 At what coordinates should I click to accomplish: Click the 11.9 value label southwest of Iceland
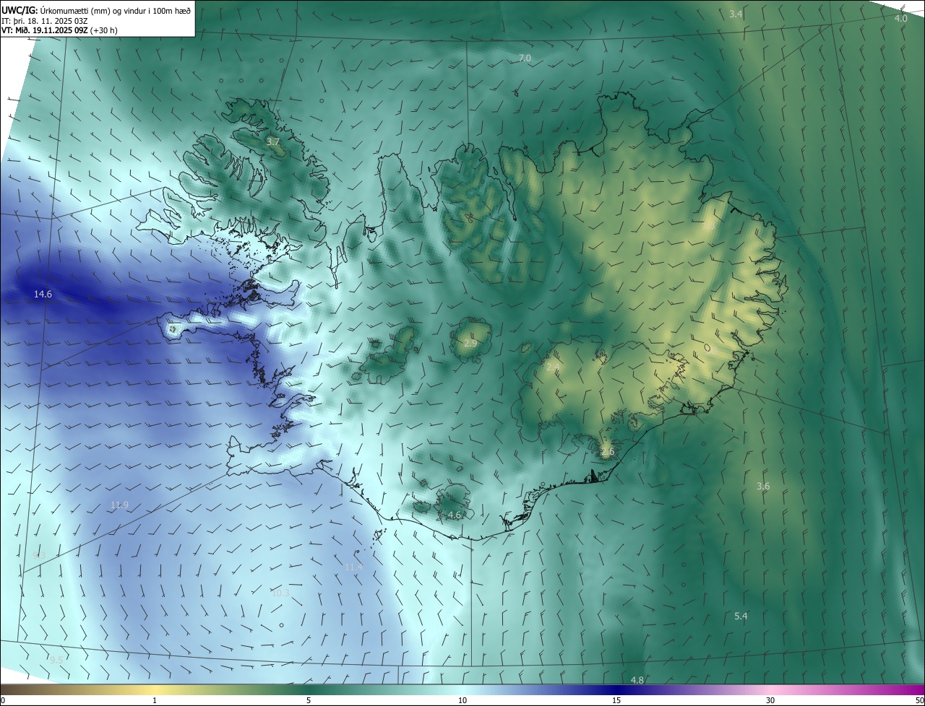(x=120, y=505)
